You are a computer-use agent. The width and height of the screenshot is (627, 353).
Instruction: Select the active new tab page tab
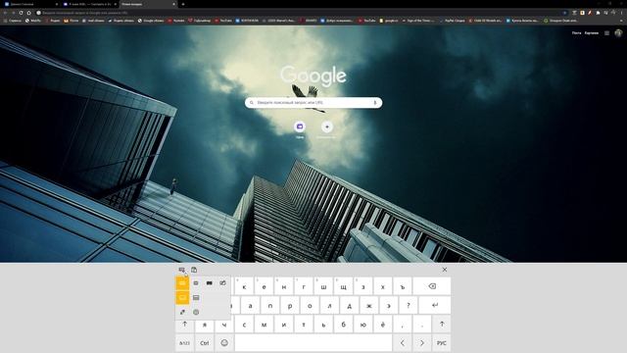[x=148, y=4]
